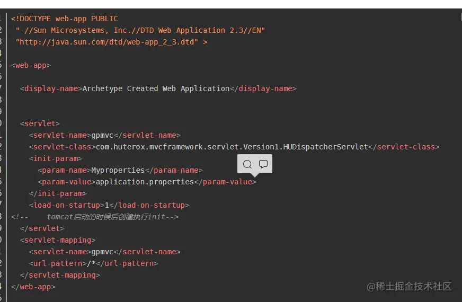Image resolution: width=462 pixels, height=302 pixels.
Task: Click the tomcat init comment line
Action: [95, 217]
